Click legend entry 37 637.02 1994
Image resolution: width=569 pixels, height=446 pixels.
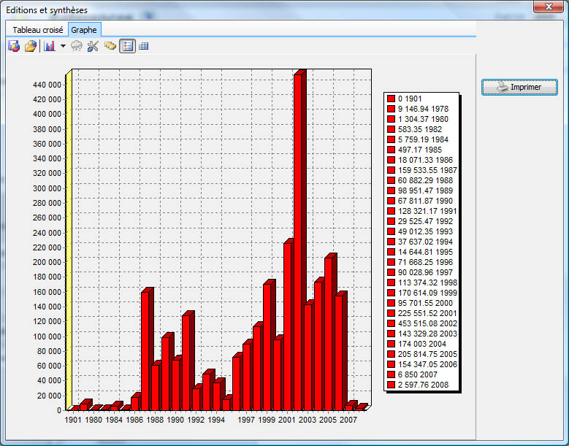[x=420, y=242]
